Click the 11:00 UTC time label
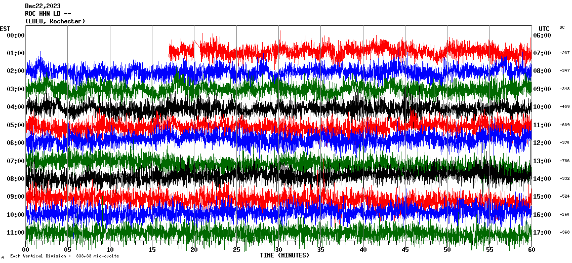The width and height of the screenshot is (572, 263). coord(542,125)
